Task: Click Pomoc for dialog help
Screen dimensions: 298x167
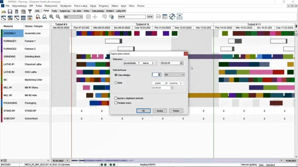Action: click(176, 110)
